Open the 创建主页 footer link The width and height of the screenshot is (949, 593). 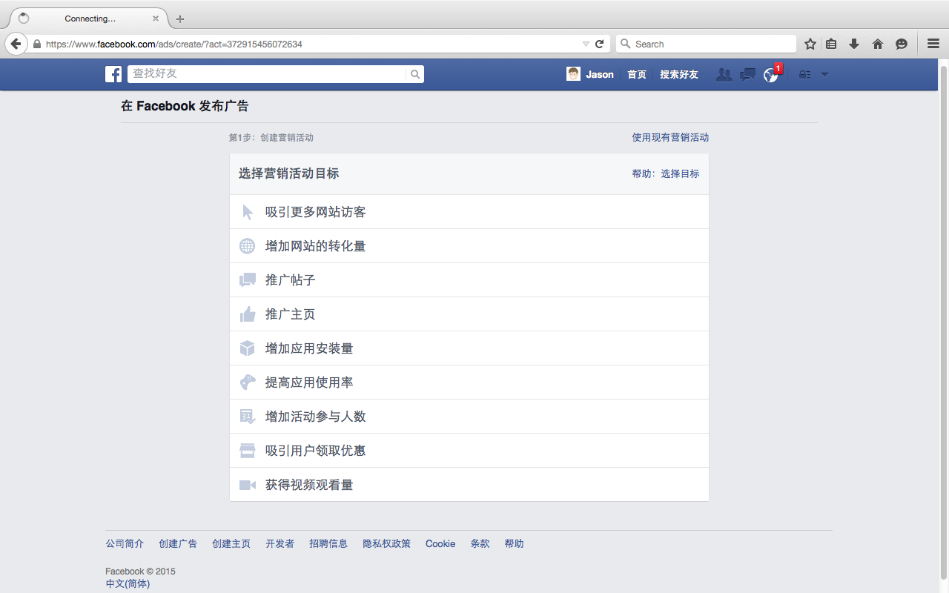[231, 543]
